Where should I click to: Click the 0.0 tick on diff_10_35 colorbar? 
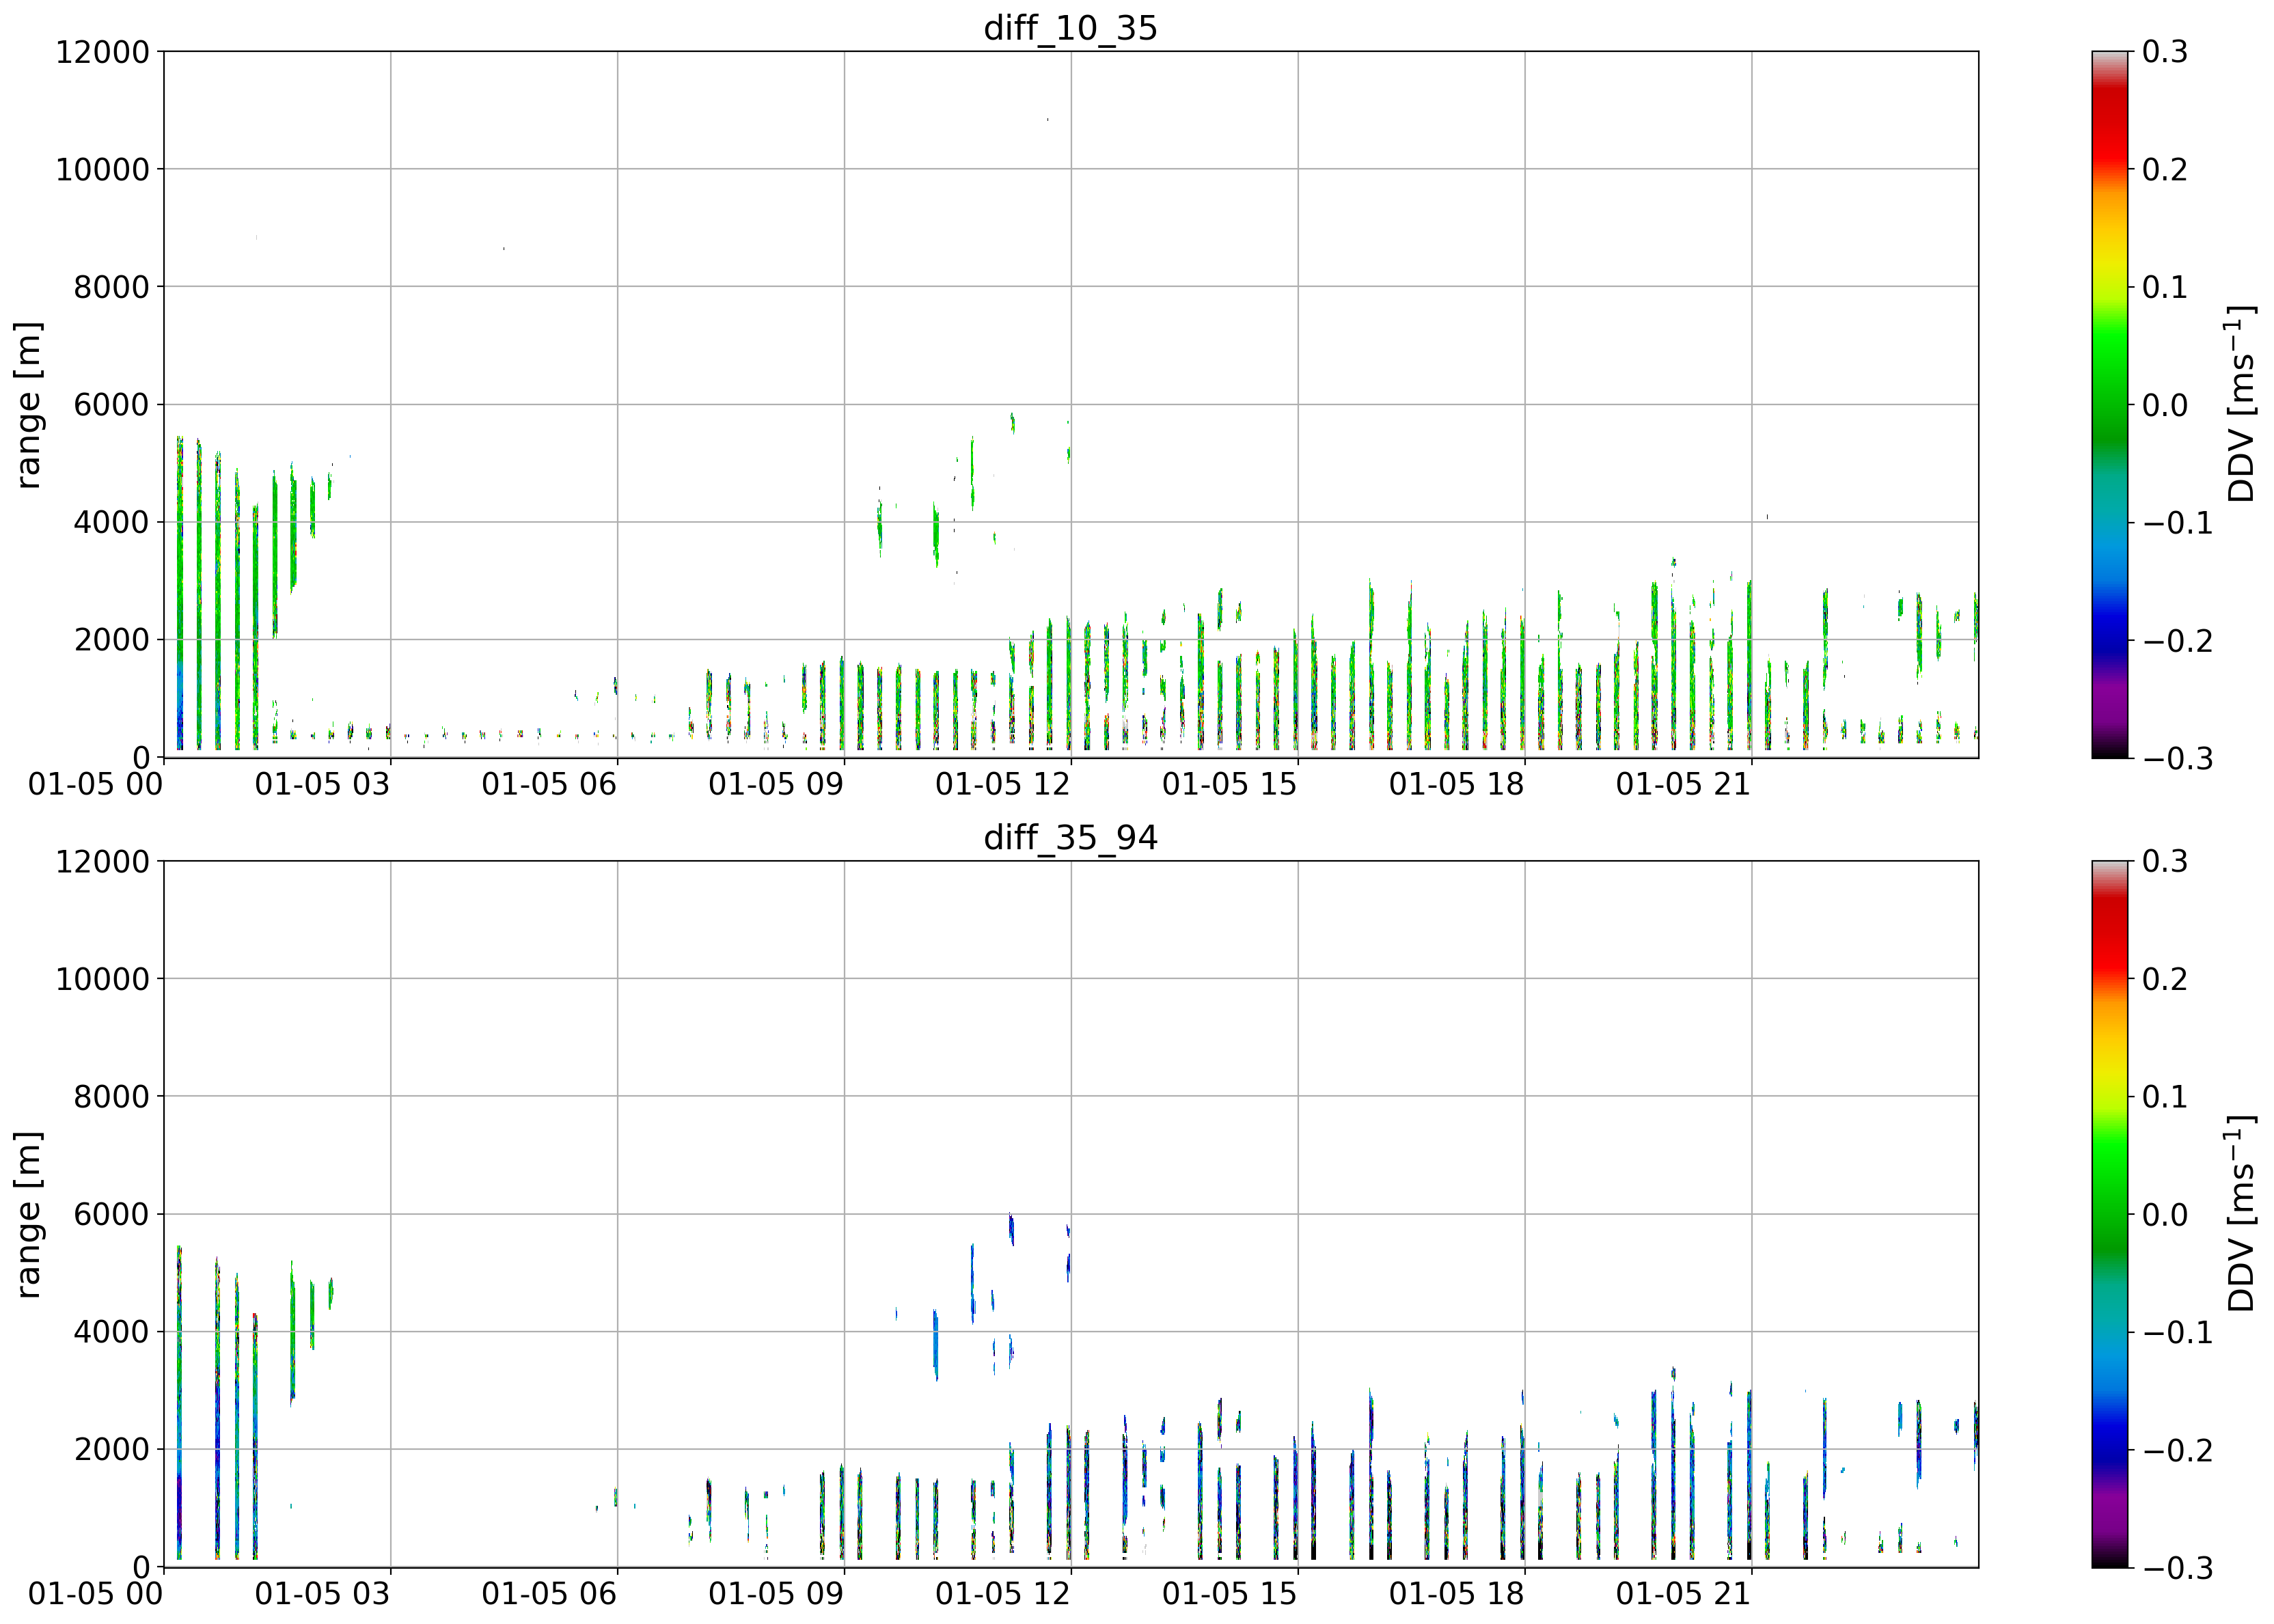click(x=2165, y=405)
